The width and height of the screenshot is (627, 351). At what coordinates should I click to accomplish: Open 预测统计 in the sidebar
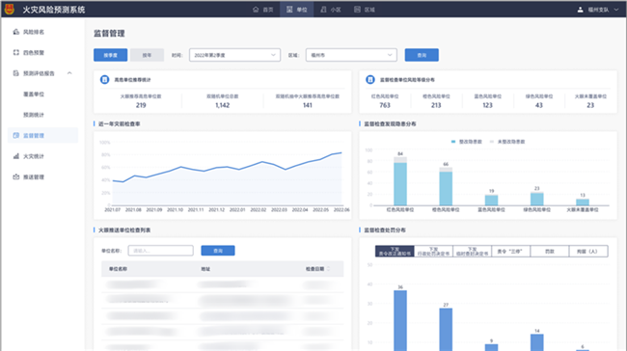tap(34, 115)
